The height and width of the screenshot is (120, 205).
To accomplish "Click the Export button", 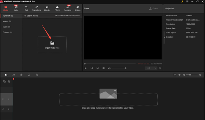I will pos(153,9).
